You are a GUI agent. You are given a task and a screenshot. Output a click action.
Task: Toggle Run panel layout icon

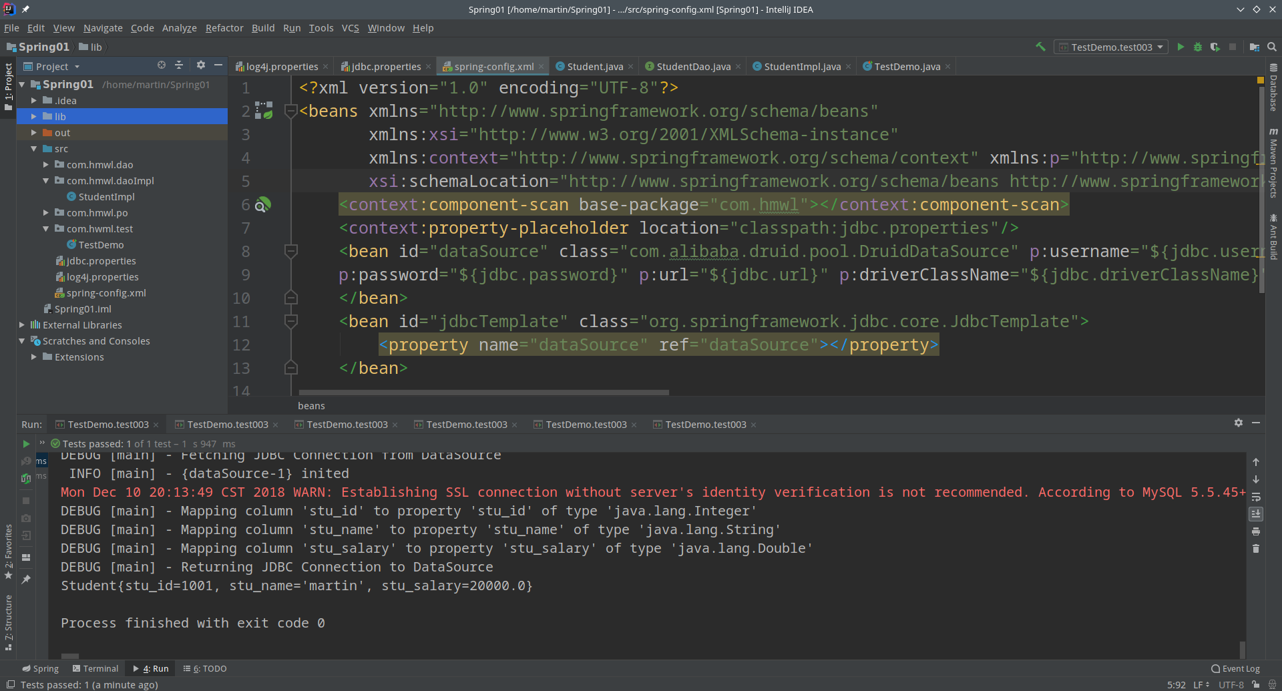[x=26, y=557]
